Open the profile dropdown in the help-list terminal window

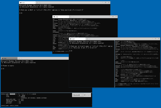point(73,17)
